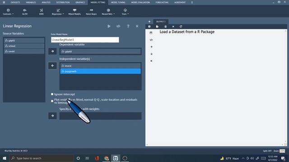The width and height of the screenshot is (289, 162).
Task: Open the notification center icon
Action: point(283,158)
